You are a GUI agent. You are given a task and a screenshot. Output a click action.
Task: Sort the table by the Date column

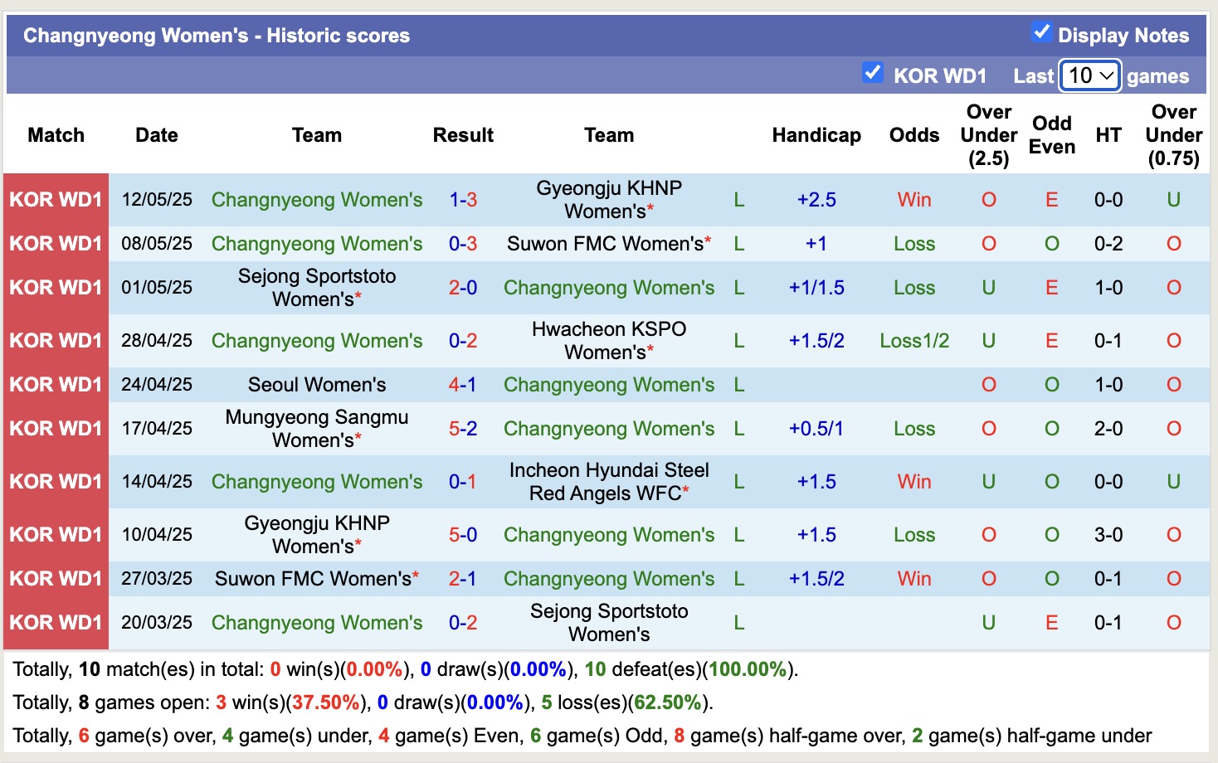point(156,134)
